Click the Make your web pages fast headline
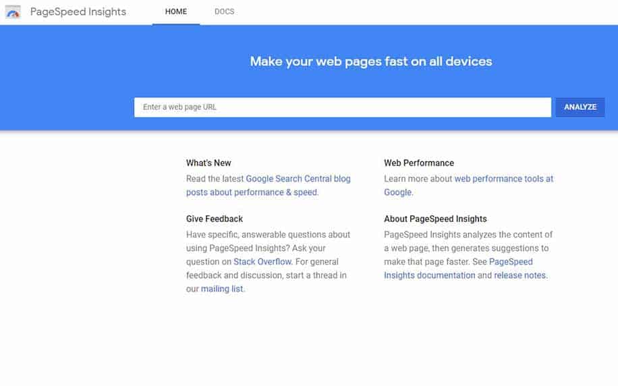Screen dimensions: 618x386 pyautogui.click(x=371, y=61)
